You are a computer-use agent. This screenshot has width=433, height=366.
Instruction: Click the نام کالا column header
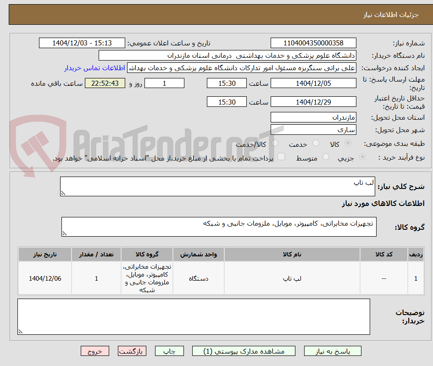292,255
